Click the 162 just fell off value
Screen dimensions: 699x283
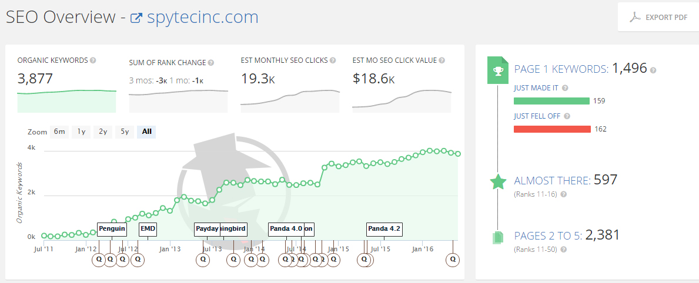click(x=600, y=129)
